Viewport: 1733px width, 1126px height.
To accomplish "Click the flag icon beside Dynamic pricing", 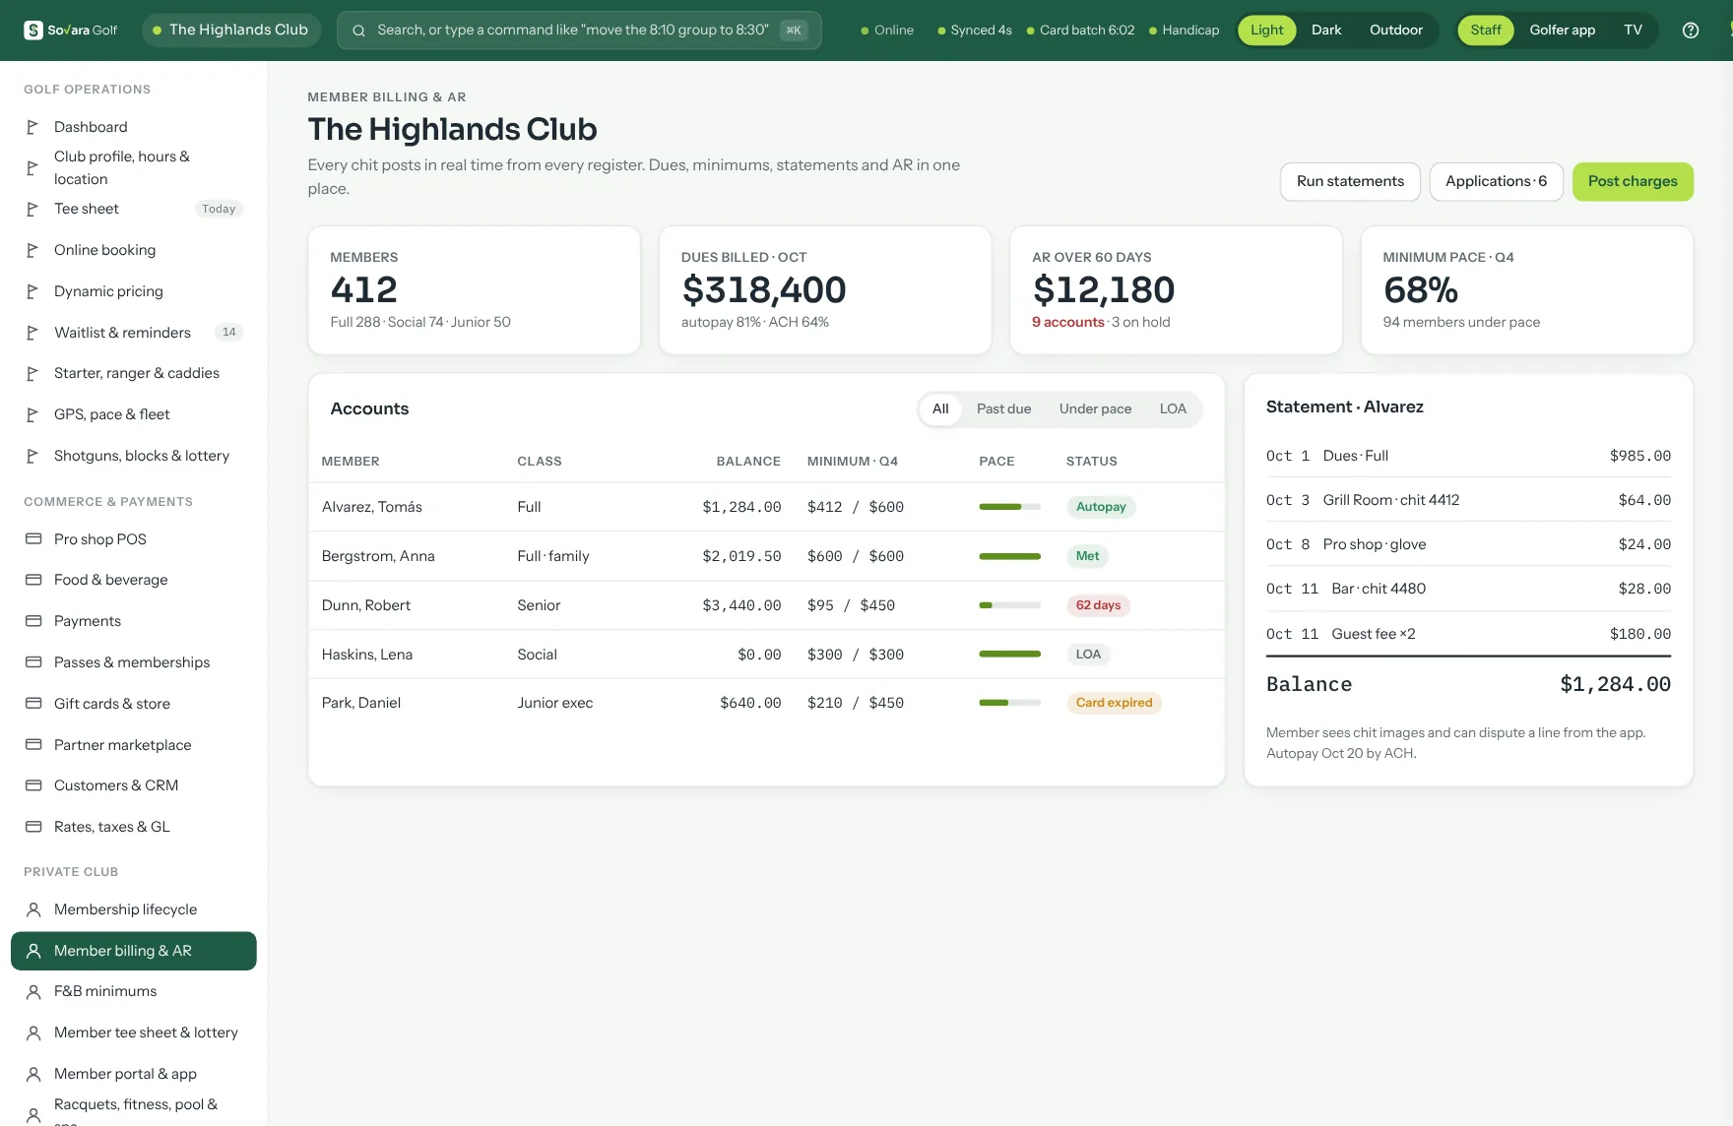I will pyautogui.click(x=32, y=291).
